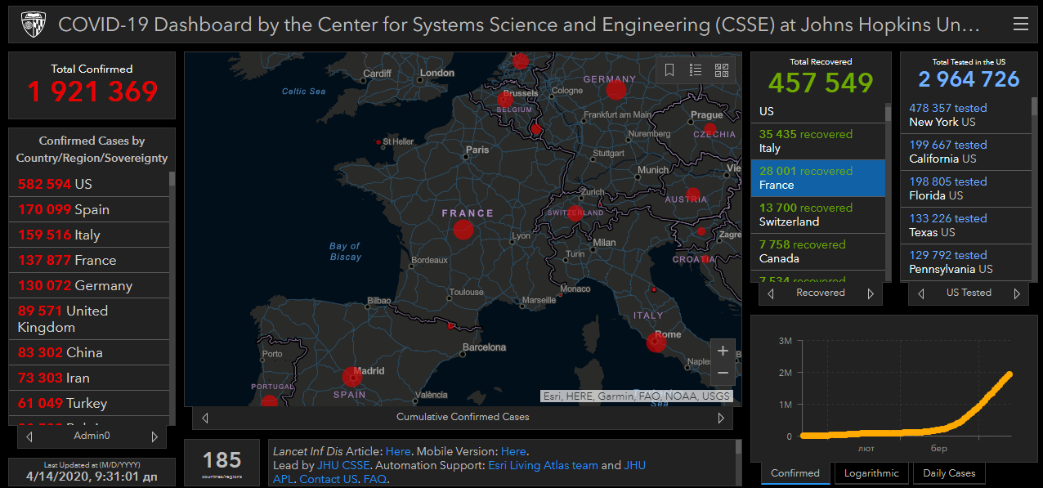Click the red case circle near Madrid

pyautogui.click(x=352, y=377)
